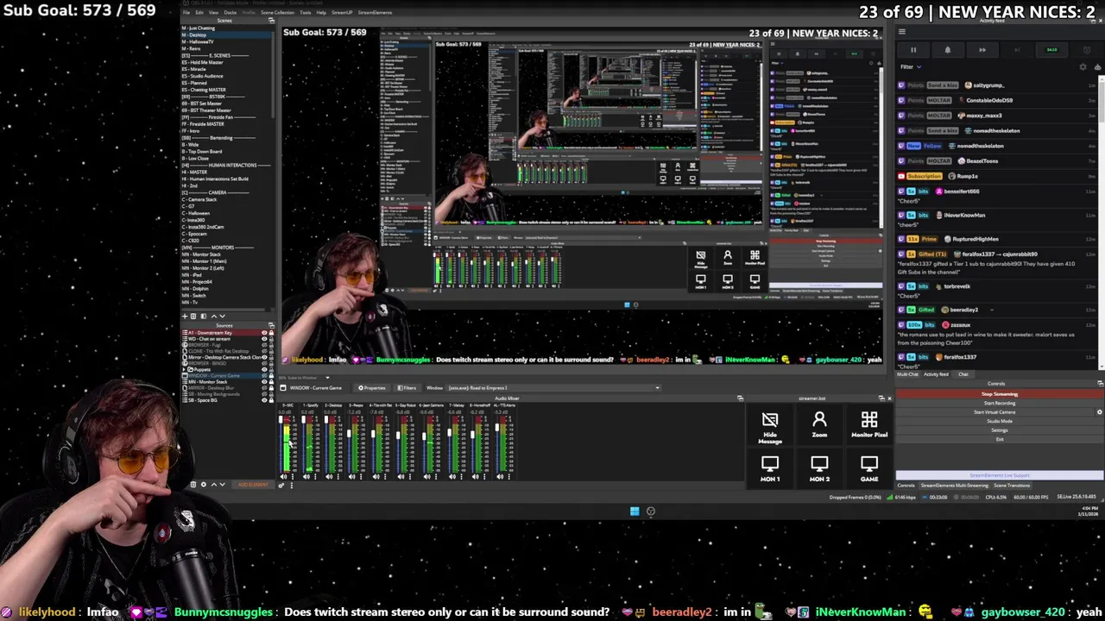
Task: Click the remove scene trash icon
Action: [193, 317]
